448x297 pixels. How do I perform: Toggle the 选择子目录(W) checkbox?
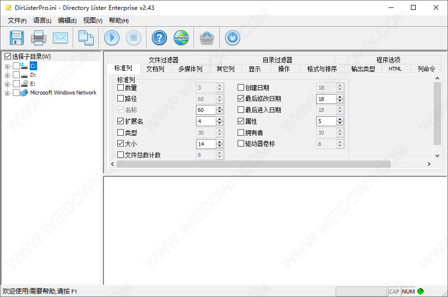(x=8, y=56)
